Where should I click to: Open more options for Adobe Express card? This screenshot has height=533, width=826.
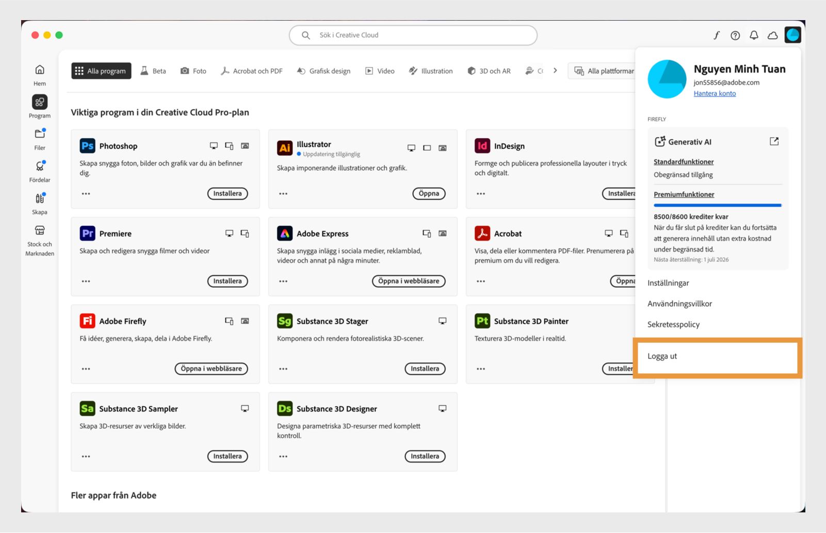point(283,281)
